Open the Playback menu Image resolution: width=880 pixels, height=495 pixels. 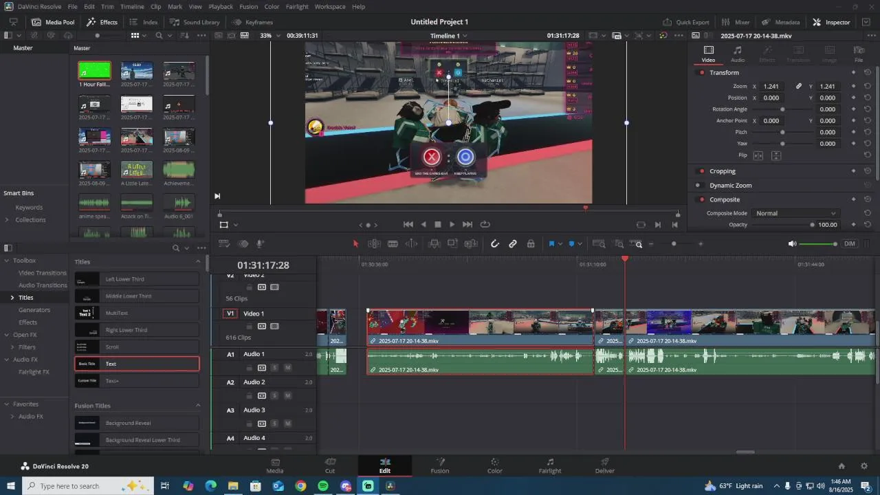(x=221, y=6)
